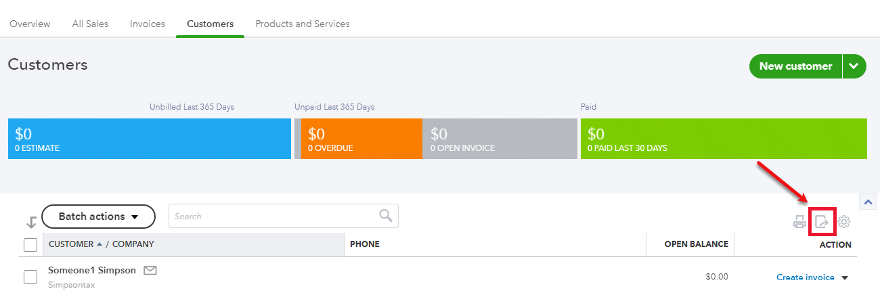Filter by the orange Overdue bar
880x291 pixels.
point(361,139)
